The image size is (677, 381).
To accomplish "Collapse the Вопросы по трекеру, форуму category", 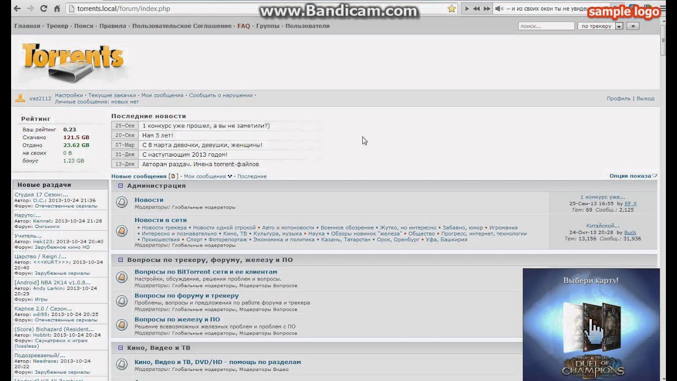I will (x=121, y=260).
